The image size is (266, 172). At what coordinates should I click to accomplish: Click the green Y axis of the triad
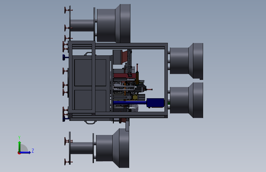point(20,147)
